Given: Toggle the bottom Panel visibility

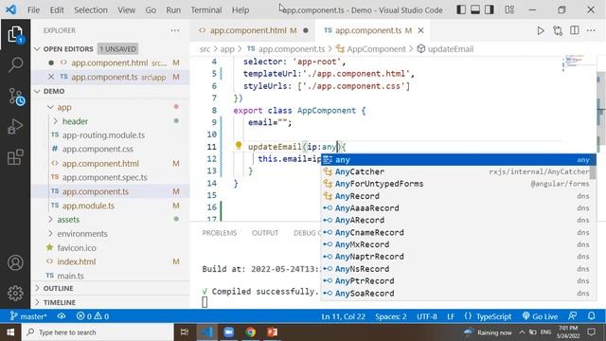Looking at the screenshot, I should coord(475,9).
